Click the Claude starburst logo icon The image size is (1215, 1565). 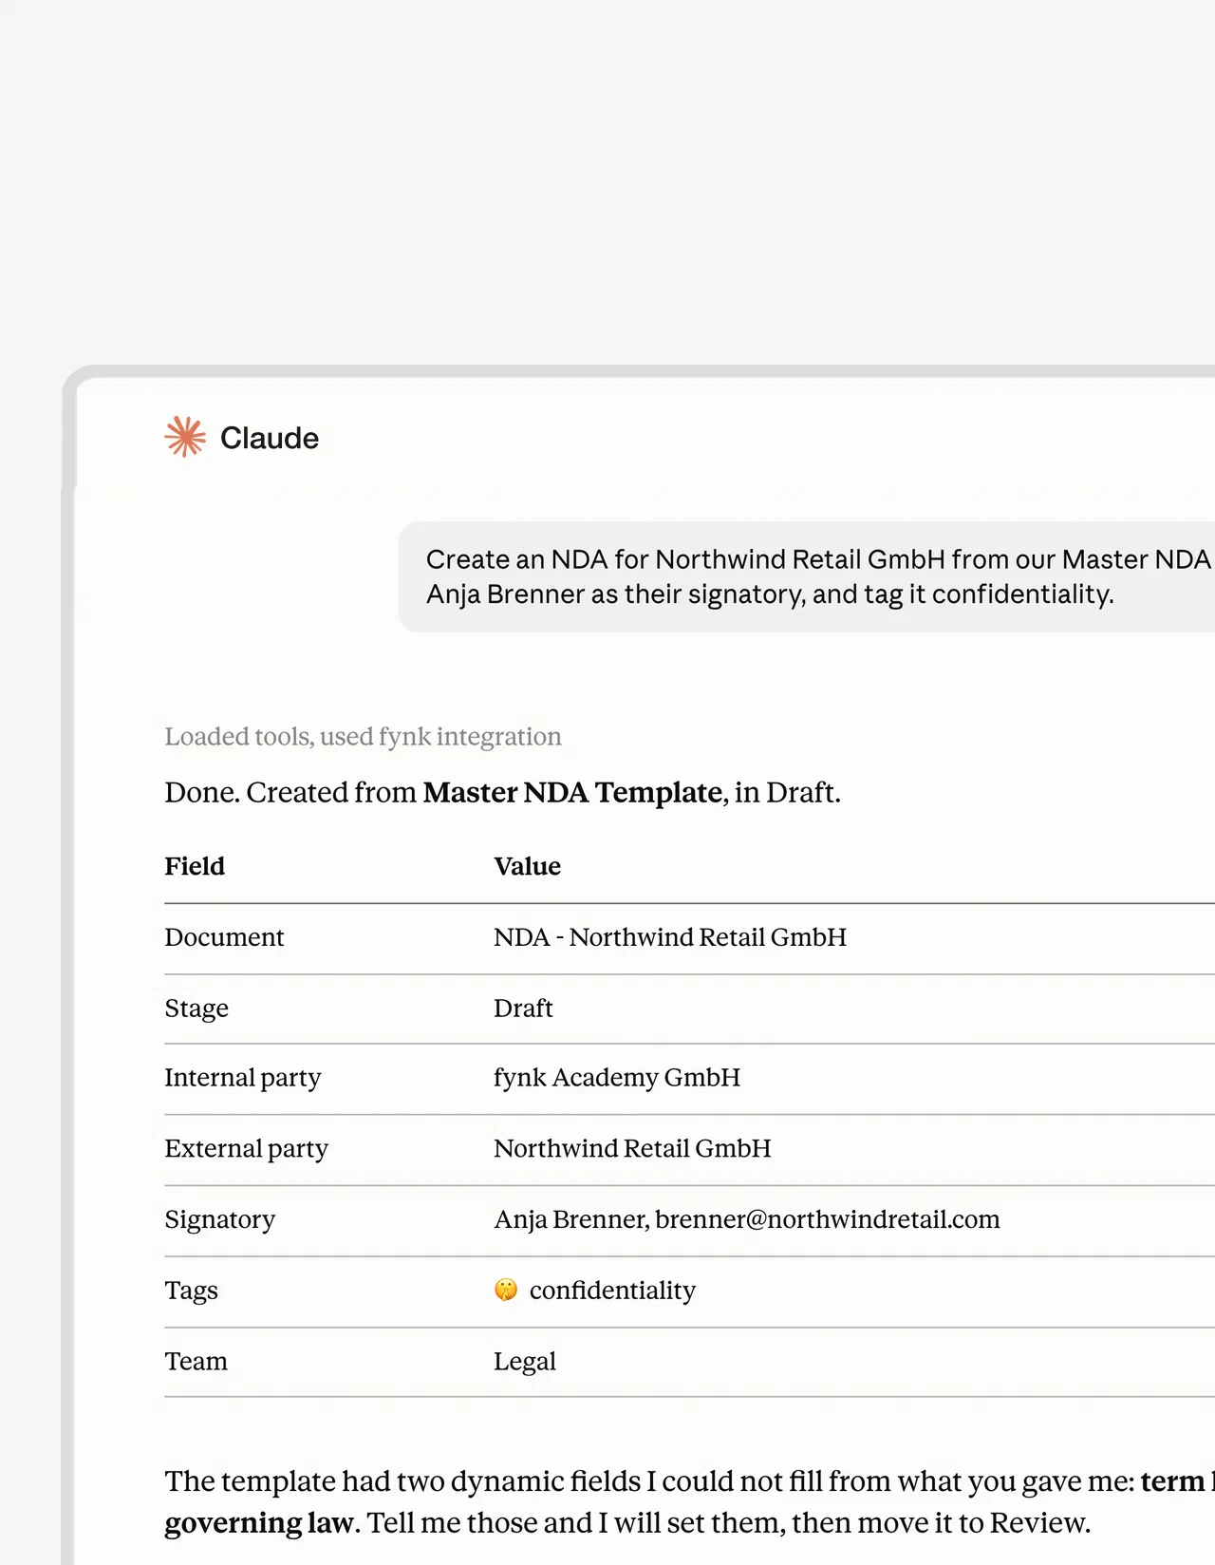pyautogui.click(x=185, y=437)
